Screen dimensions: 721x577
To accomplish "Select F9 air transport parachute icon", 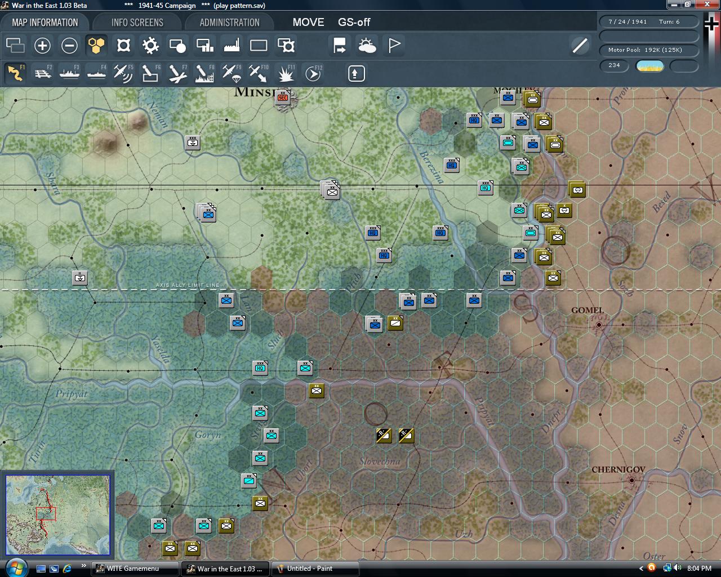I will click(232, 74).
